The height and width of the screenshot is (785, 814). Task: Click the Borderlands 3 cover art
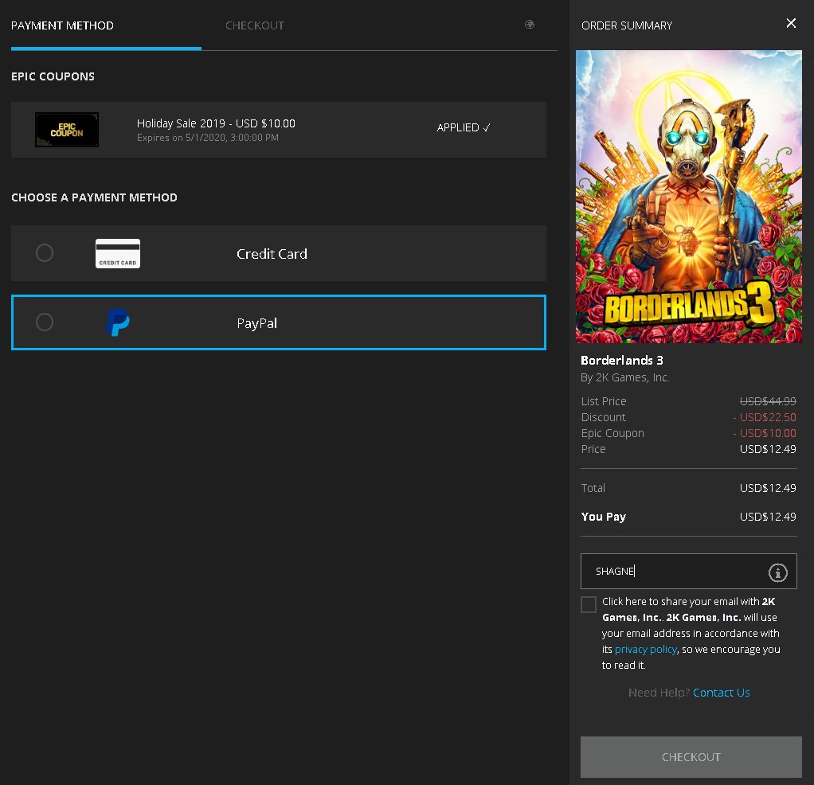point(688,197)
